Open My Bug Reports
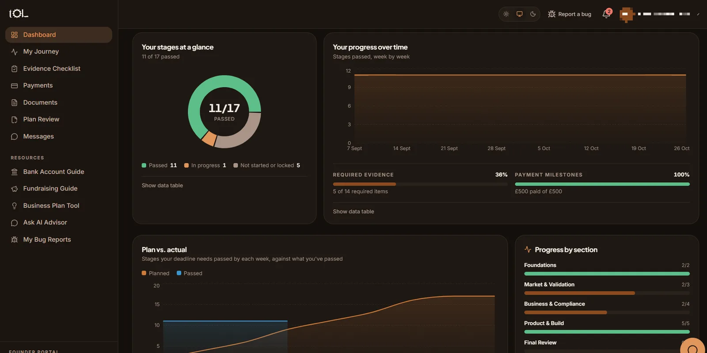This screenshot has width=707, height=353. 59,240
